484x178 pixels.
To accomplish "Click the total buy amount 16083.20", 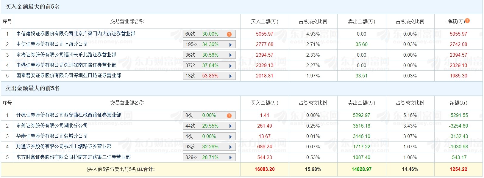I will [x=265, y=169].
